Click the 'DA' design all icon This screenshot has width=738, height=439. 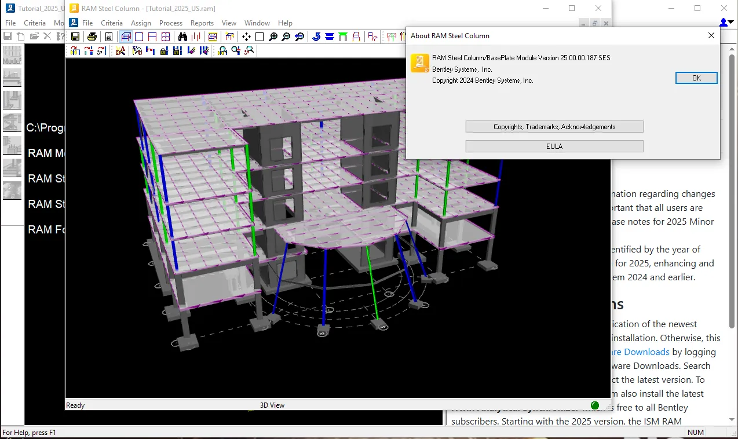pyautogui.click(x=120, y=51)
